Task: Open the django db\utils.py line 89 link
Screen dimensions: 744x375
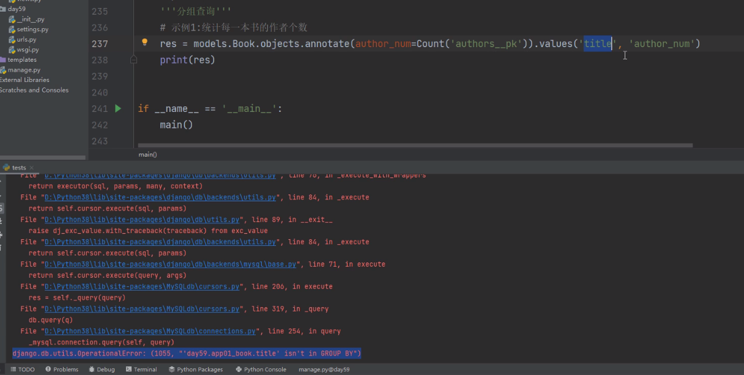Action: pos(141,220)
